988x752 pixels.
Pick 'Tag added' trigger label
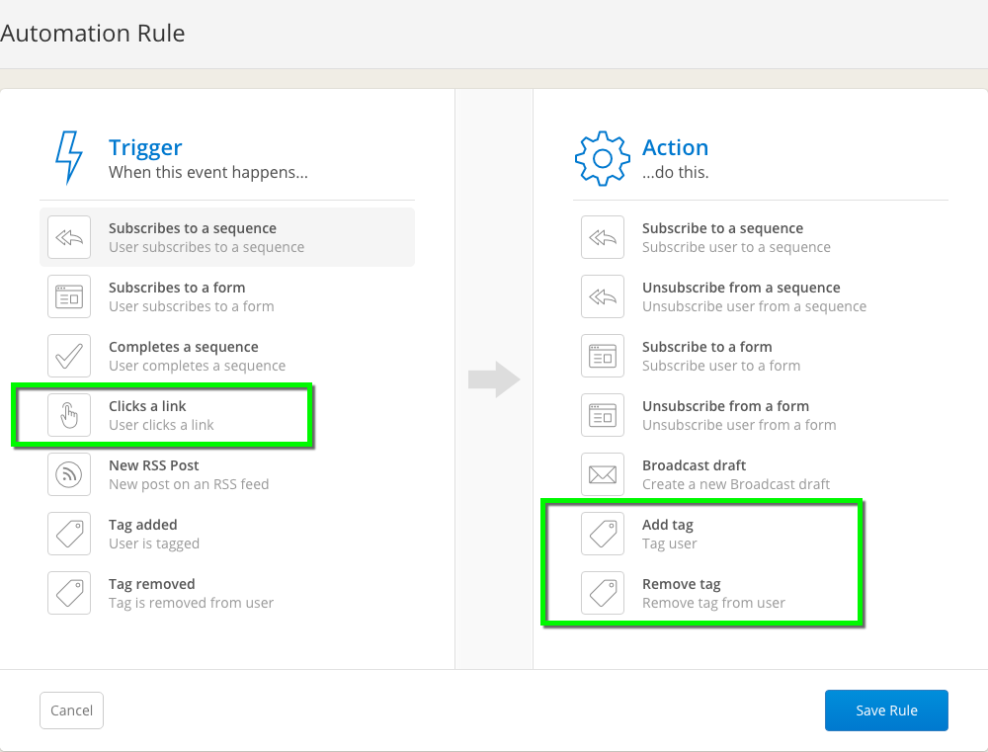click(142, 525)
